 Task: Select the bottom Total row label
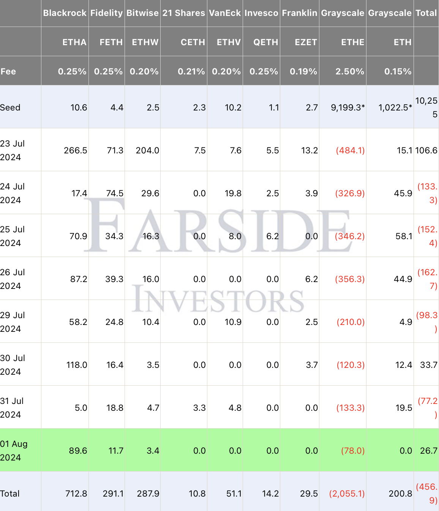pos(10,494)
